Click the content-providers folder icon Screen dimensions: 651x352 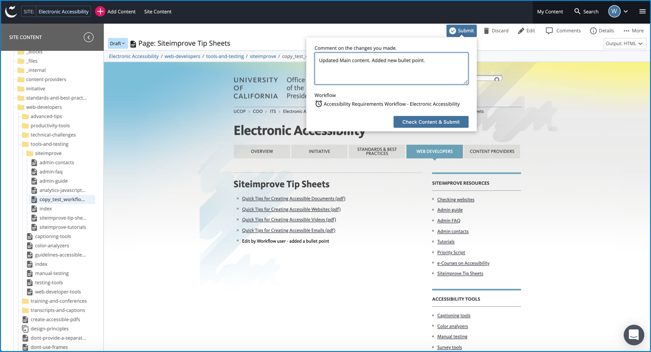[x=21, y=80]
